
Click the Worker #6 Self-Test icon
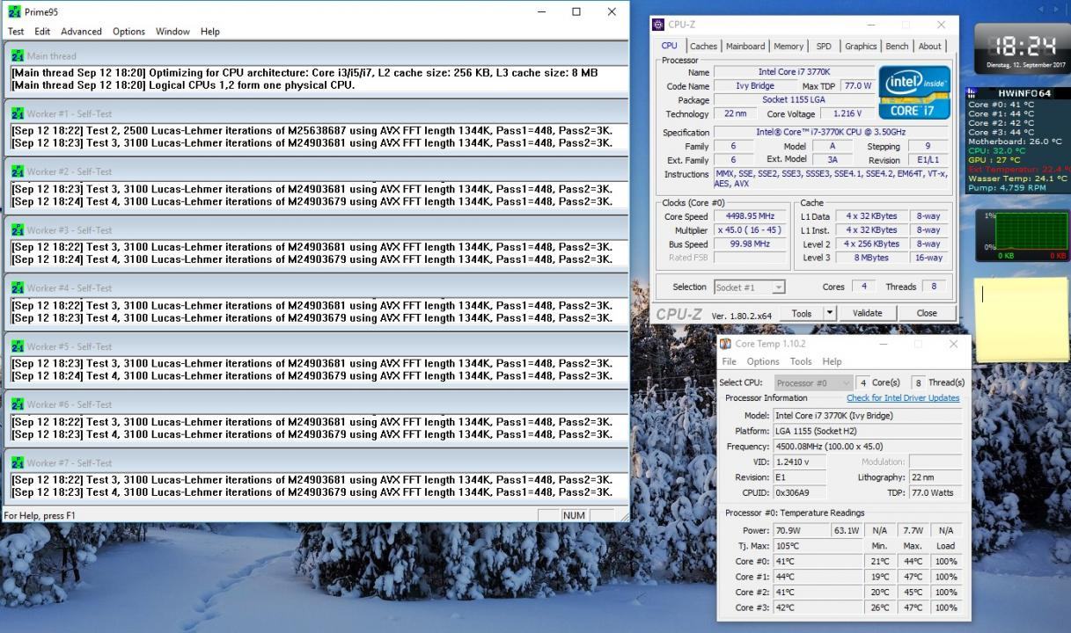point(18,404)
